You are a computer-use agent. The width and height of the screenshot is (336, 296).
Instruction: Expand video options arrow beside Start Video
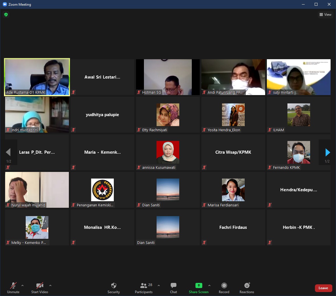pos(50,285)
